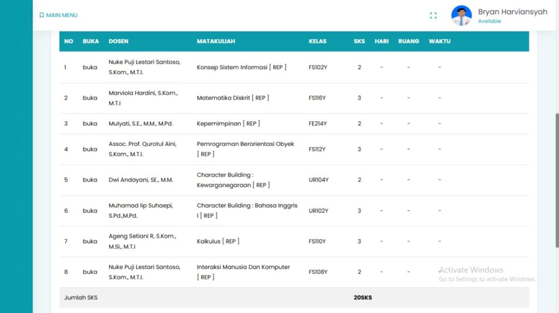Select class code UR104Y
Viewport: 559px width, 313px height.
318,180
